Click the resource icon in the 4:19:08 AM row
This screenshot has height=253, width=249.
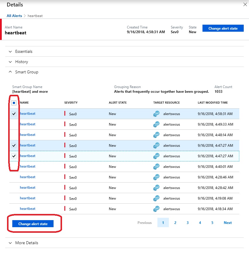(x=157, y=198)
